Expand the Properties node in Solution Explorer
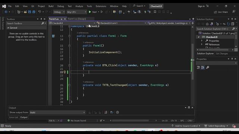Screen dimensions: 239x134 202,41
